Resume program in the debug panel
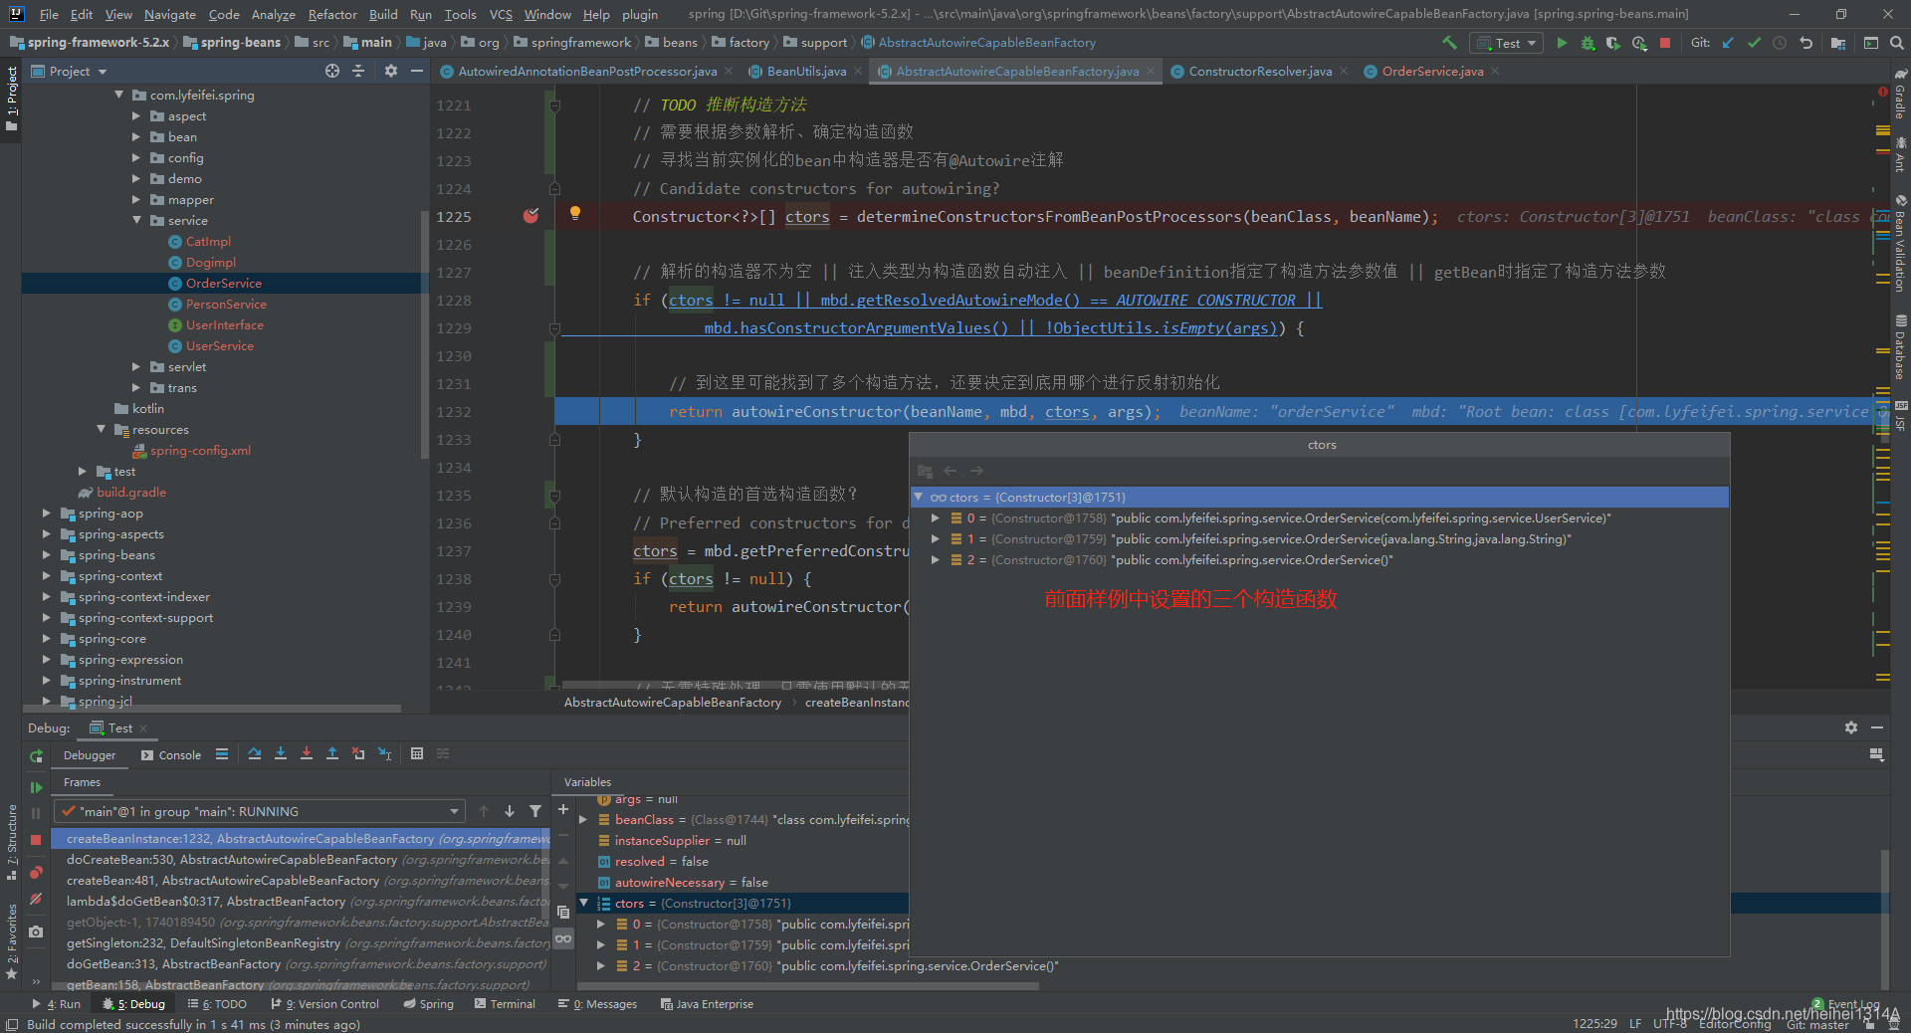The width and height of the screenshot is (1911, 1033). click(x=36, y=787)
